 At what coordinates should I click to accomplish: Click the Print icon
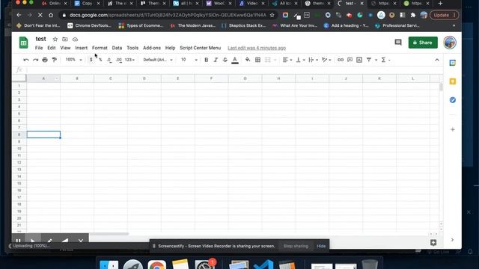[45, 60]
